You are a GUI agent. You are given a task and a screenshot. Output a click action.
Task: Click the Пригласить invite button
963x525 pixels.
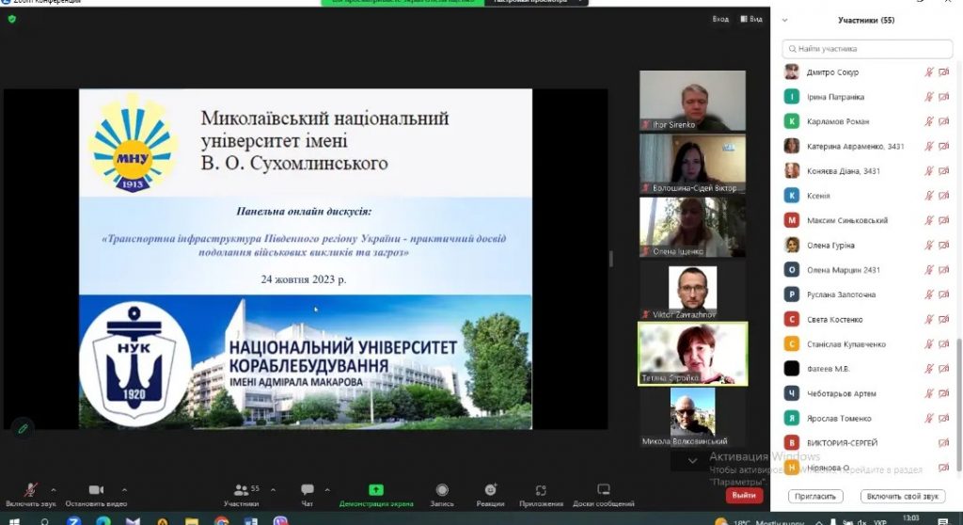(x=814, y=496)
